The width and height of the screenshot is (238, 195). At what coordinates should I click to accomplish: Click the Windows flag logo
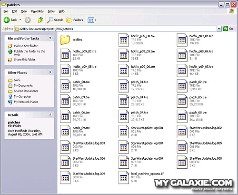point(232,11)
